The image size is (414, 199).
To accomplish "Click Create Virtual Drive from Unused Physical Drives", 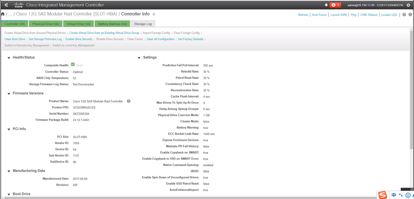I will (35, 33).
